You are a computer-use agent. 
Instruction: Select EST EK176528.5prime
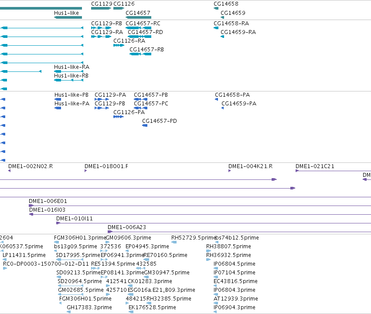coord(131,312)
